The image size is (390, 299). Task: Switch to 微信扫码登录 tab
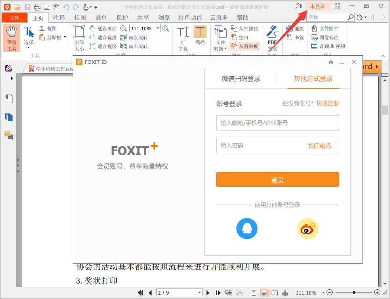241,79
